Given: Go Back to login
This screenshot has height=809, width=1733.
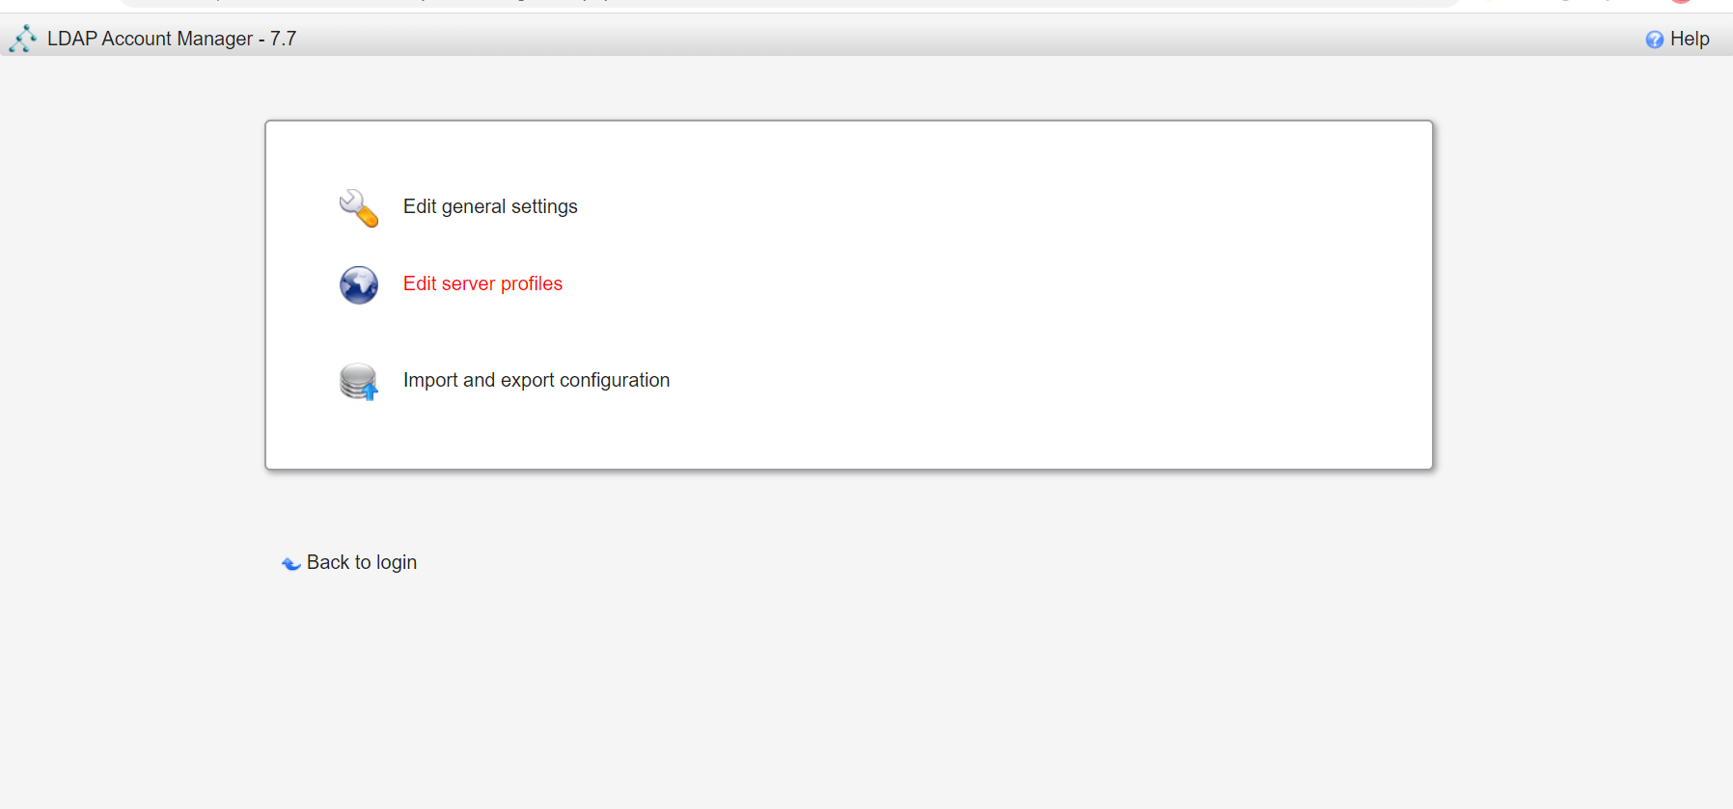Looking at the screenshot, I should coord(362,562).
